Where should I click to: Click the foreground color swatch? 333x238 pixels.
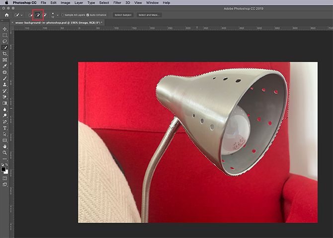(3, 169)
